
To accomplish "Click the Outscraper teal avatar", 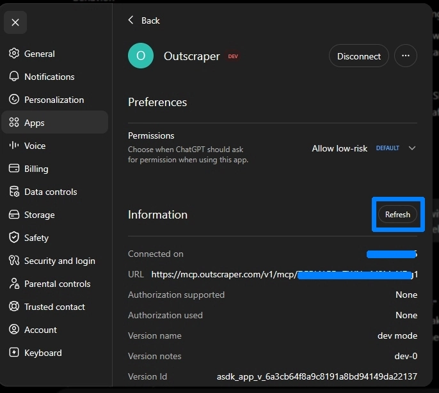I will point(141,56).
